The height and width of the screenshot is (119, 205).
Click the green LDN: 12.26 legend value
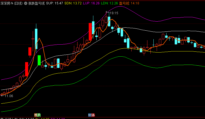point(109,3)
